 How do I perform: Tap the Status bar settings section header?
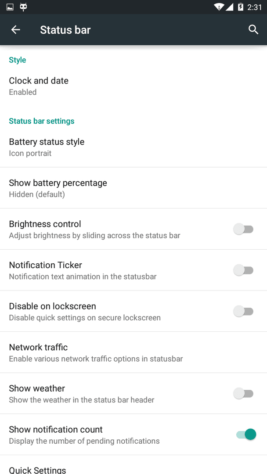pos(42,121)
